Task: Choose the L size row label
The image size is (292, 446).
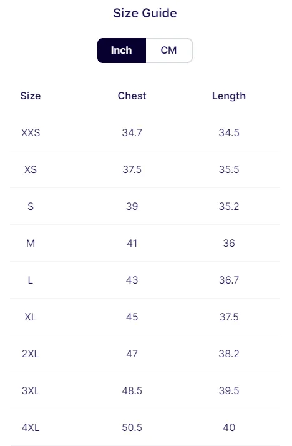Action: coord(31,280)
